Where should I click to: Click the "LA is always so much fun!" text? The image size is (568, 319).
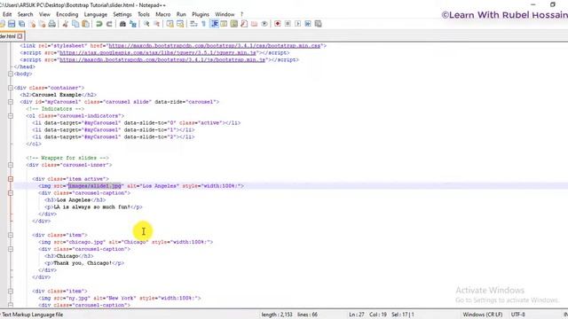[x=91, y=206]
